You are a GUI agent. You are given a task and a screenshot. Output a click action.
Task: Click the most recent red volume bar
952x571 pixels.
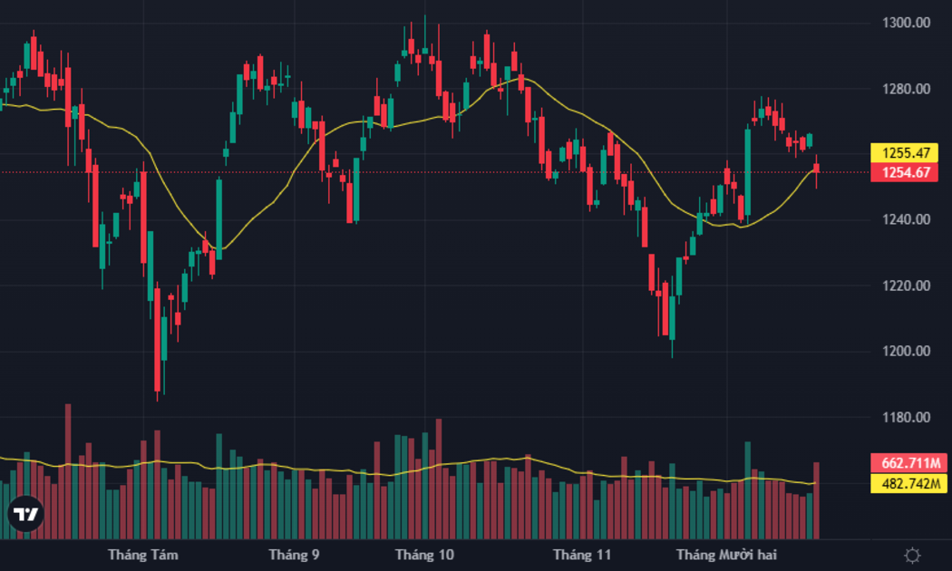click(x=817, y=500)
